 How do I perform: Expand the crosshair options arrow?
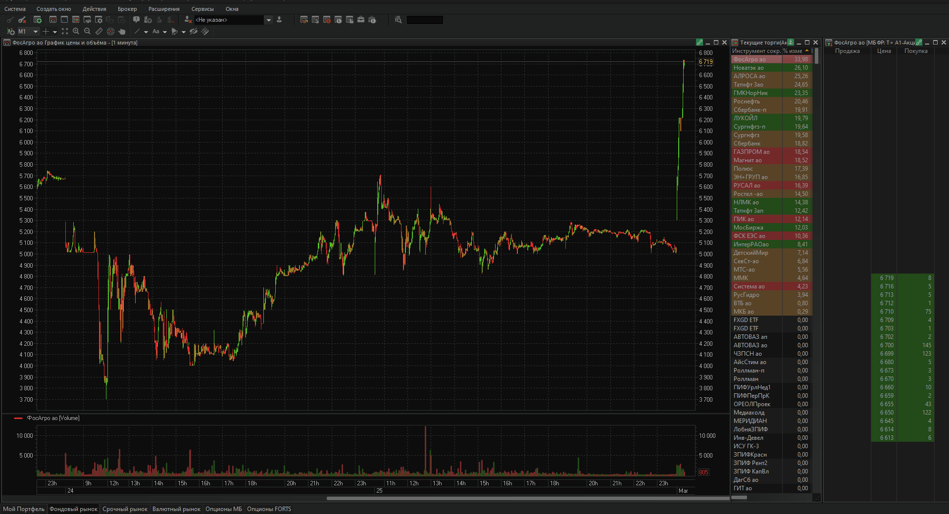tap(55, 32)
